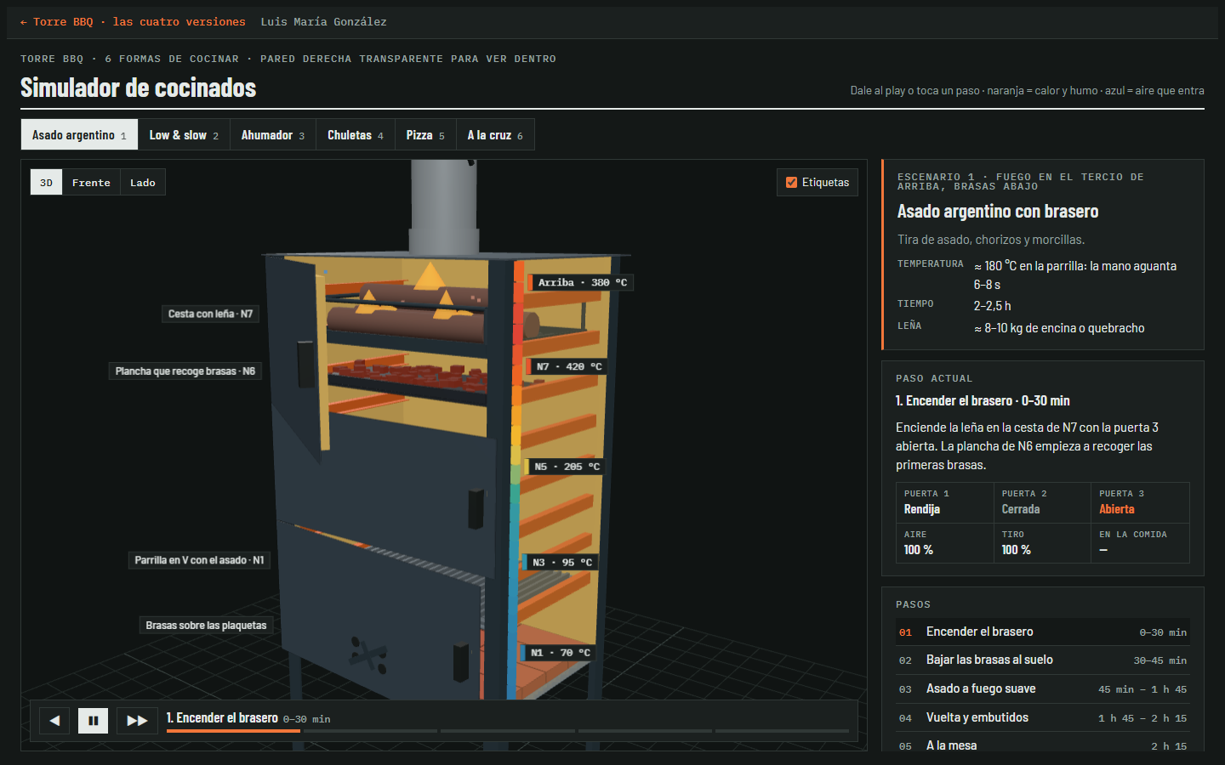Click the Puerta 2 'Cerrada' status
The width and height of the screenshot is (1225, 765).
tap(1020, 509)
